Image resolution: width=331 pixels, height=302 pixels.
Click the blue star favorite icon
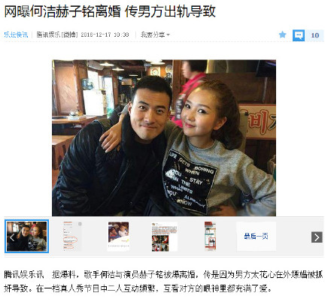(x=282, y=35)
